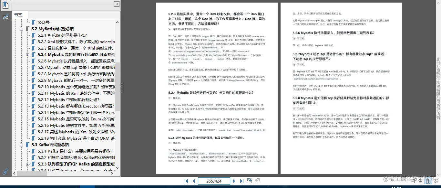The image size is (441, 188).
Task: Select the 5.3 Kafka面试题总结 heading bookmark
Action: [50, 145]
